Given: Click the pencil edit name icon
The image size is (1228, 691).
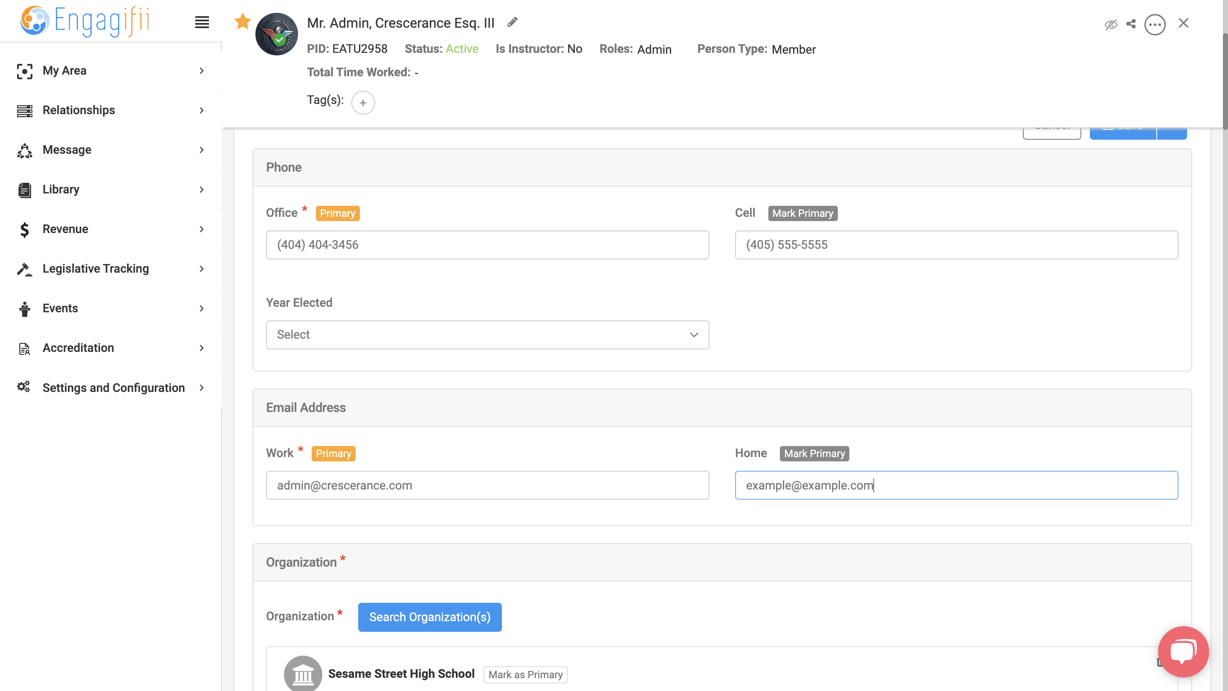Looking at the screenshot, I should point(513,22).
